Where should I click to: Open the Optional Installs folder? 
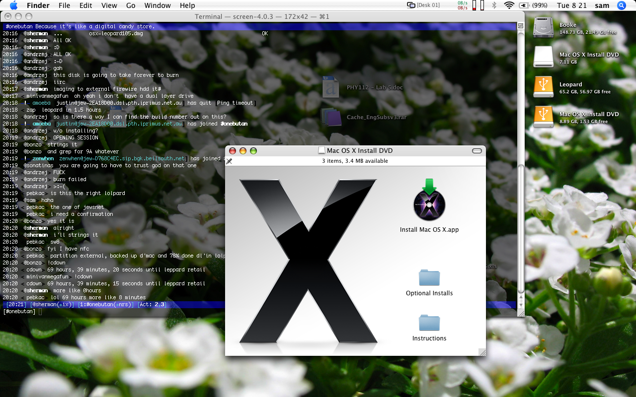click(x=429, y=278)
